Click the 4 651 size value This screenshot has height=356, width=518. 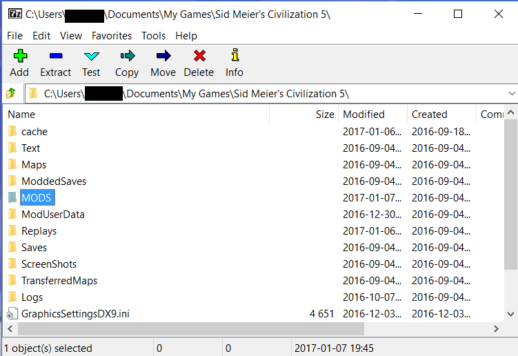(322, 313)
